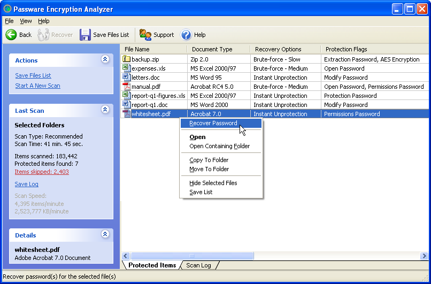Click the Excel icon beside expenses.xls

[126, 68]
